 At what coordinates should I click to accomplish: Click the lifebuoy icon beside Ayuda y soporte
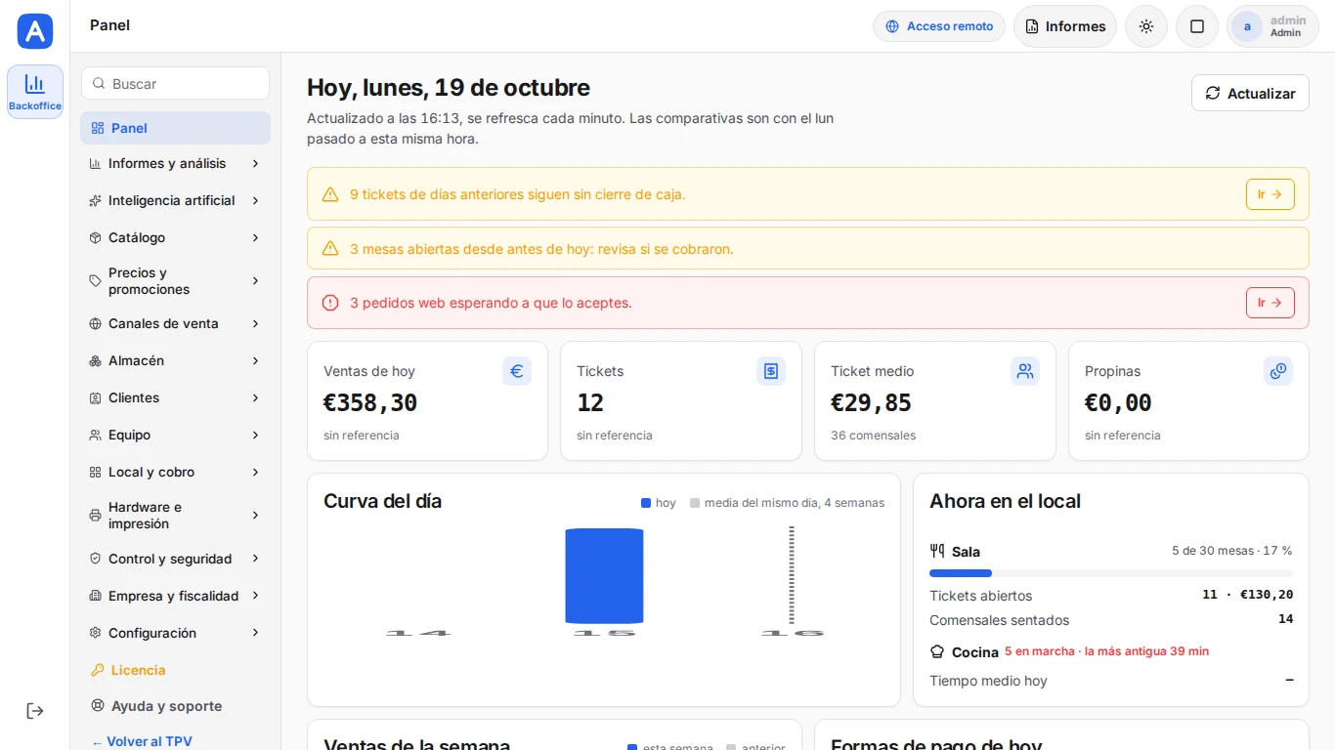click(x=97, y=706)
